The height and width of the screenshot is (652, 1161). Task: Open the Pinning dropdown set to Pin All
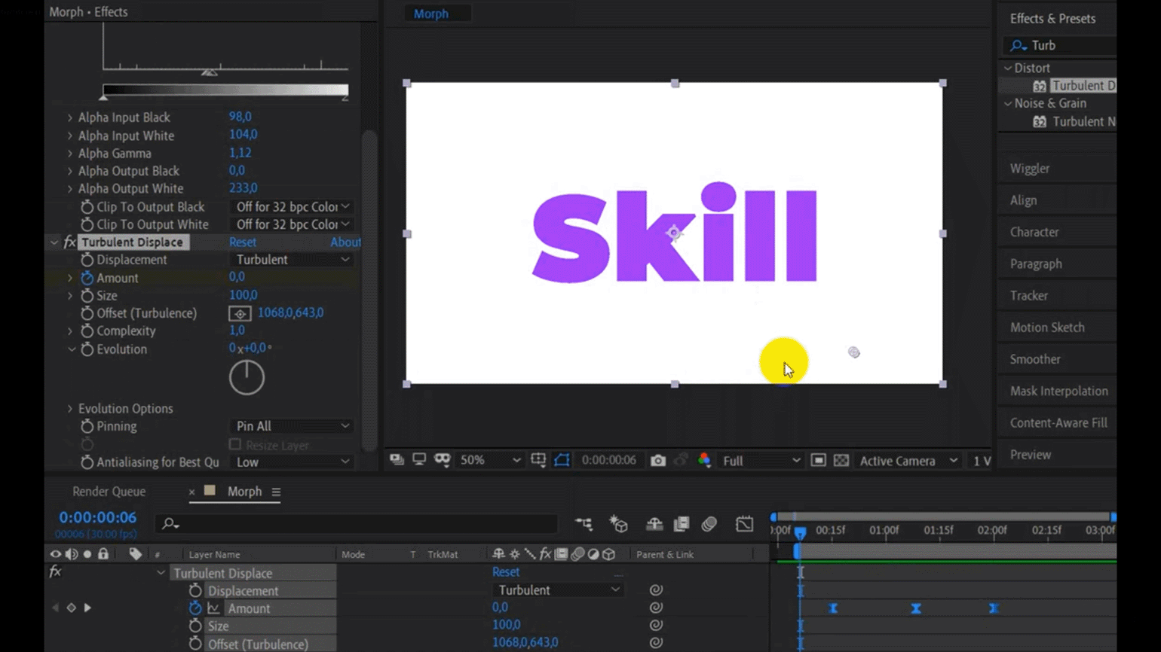click(x=292, y=426)
